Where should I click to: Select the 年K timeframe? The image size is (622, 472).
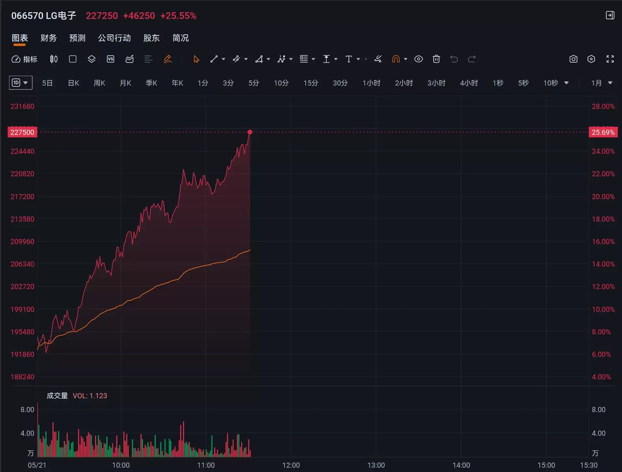[x=177, y=83]
